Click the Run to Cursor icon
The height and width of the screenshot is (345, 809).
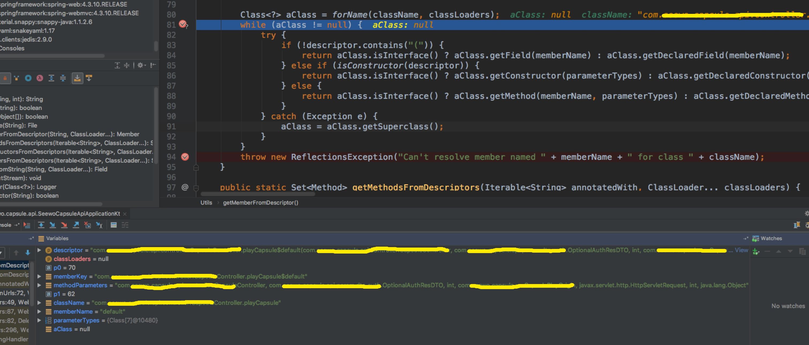tap(99, 225)
